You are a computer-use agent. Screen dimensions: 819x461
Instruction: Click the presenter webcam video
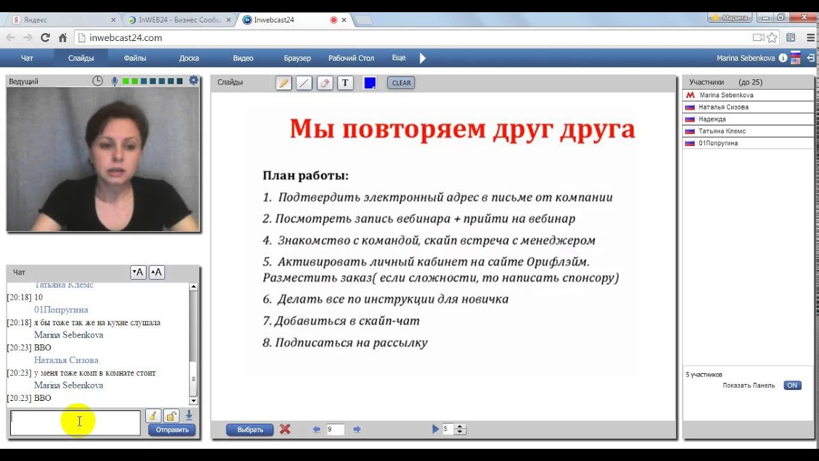(x=103, y=159)
